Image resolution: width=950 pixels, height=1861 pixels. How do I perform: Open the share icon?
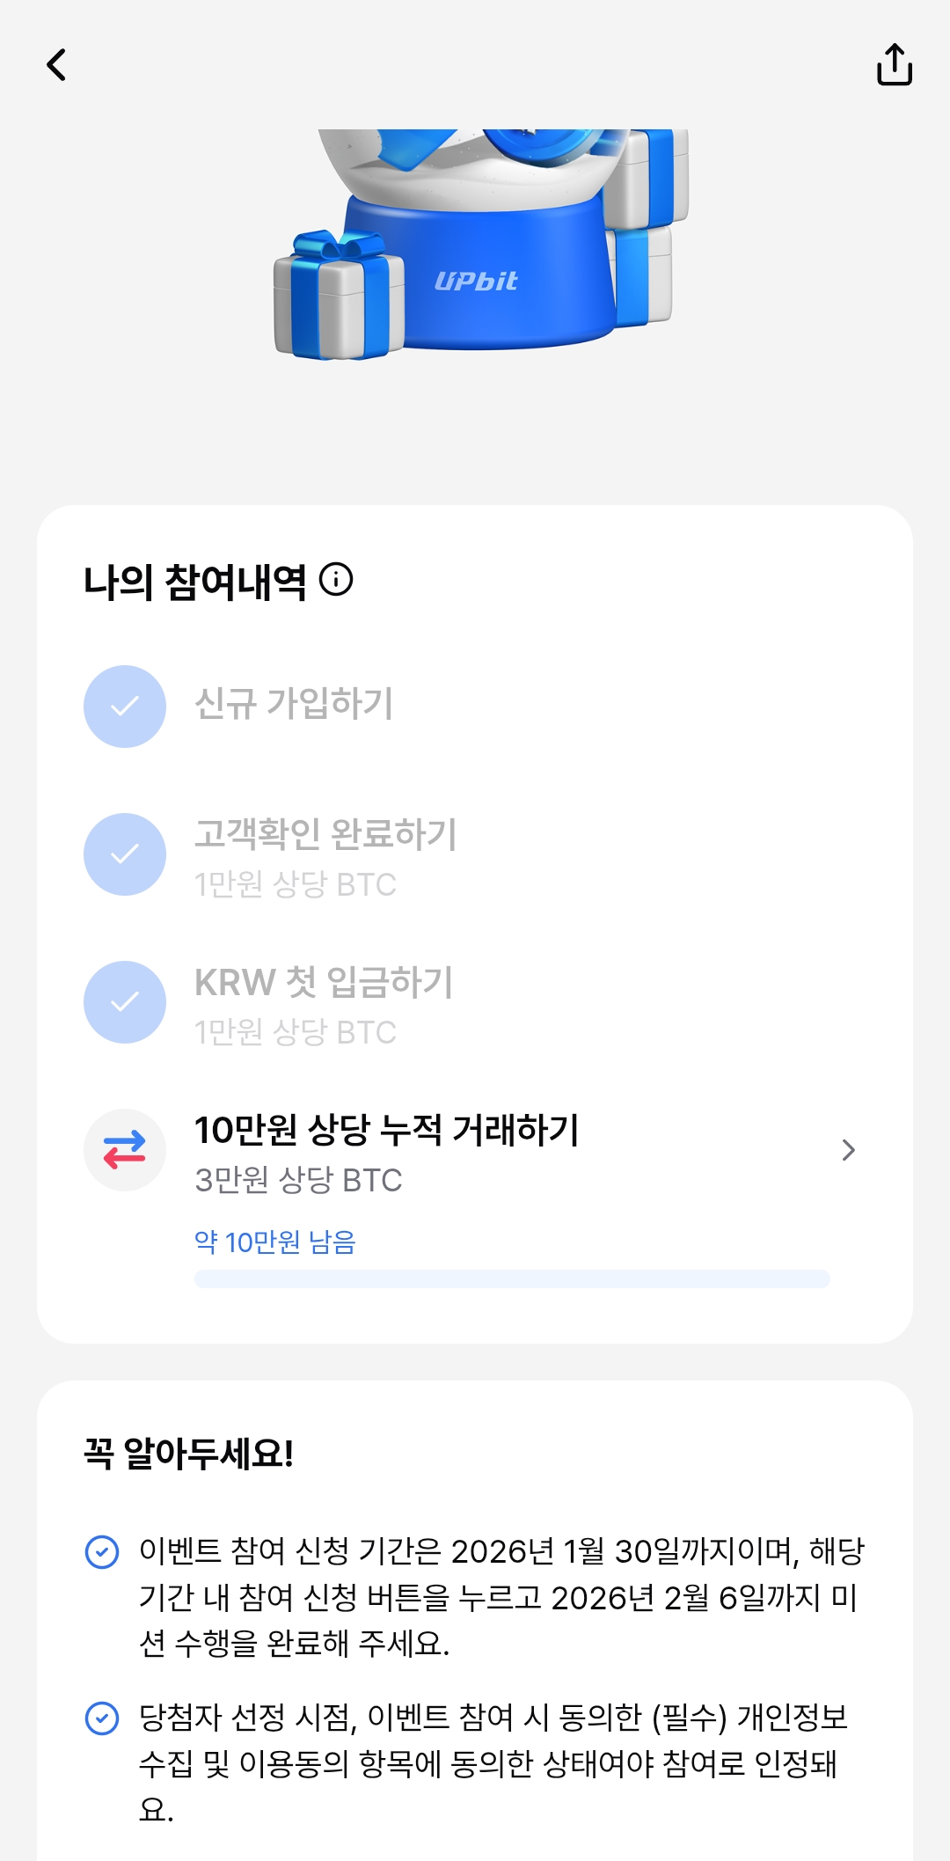pyautogui.click(x=894, y=64)
